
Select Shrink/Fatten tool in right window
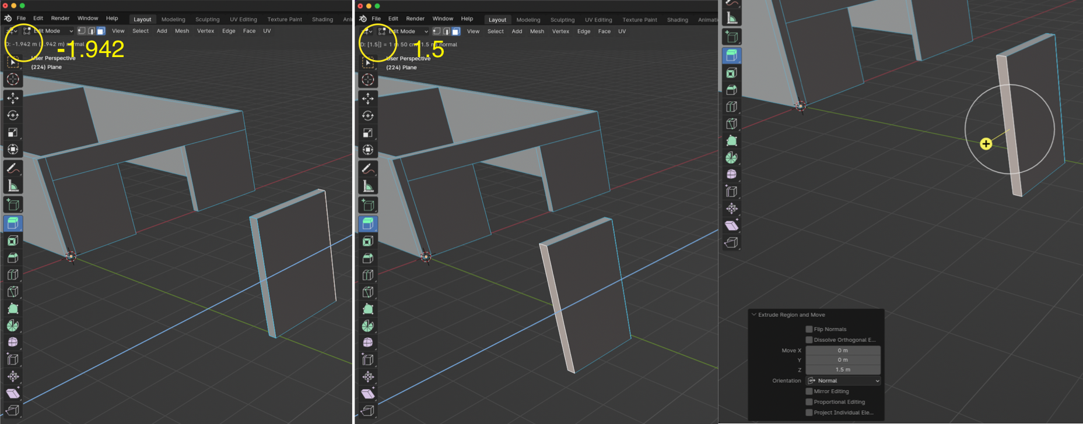[731, 208]
